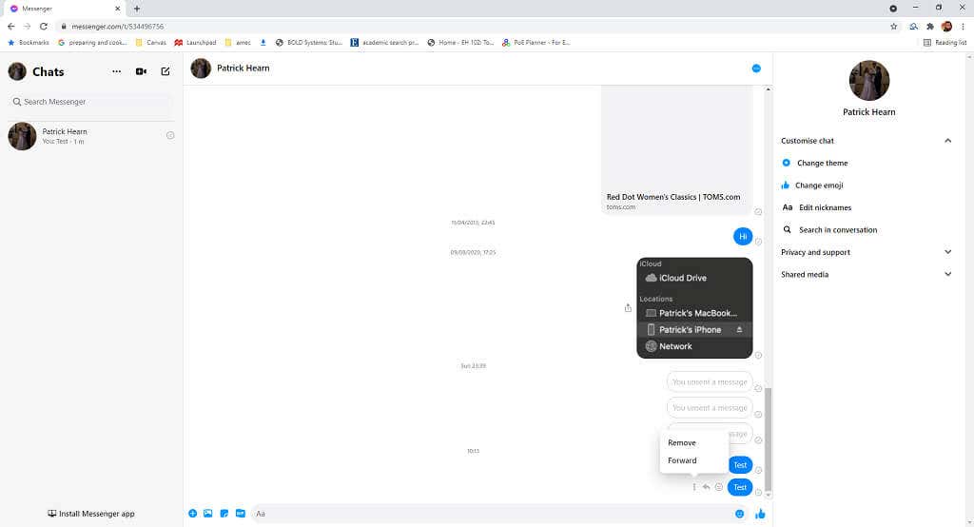
Task: Click Change theme option
Action: pyautogui.click(x=822, y=163)
